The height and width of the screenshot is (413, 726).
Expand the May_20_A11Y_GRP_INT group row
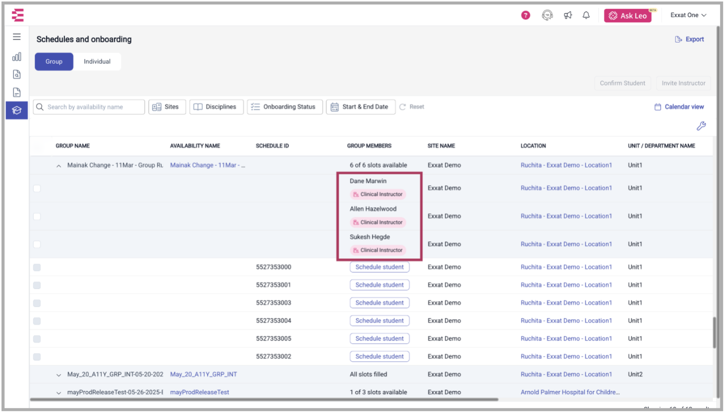[x=59, y=374]
